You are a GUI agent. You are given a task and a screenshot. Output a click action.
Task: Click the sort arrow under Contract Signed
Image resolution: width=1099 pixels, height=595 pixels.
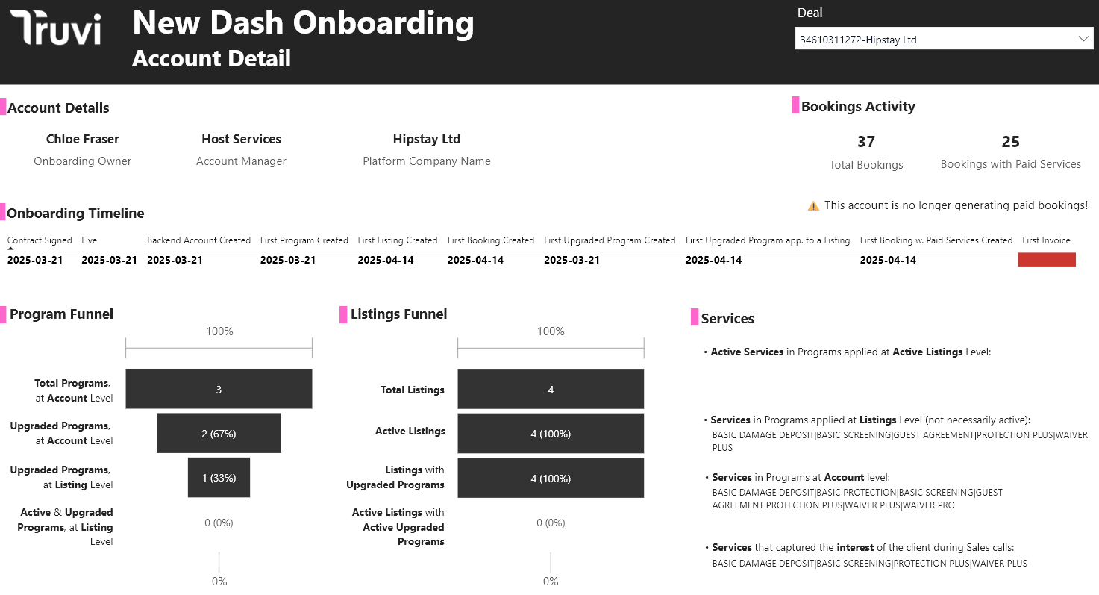coord(10,249)
